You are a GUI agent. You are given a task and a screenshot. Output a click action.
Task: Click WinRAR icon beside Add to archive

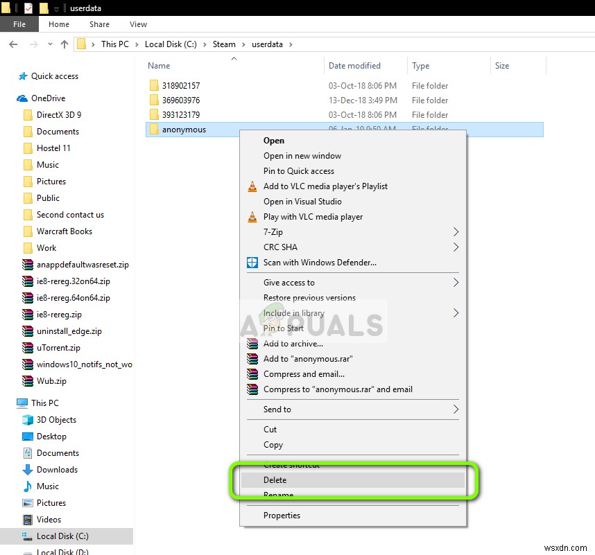[252, 344]
